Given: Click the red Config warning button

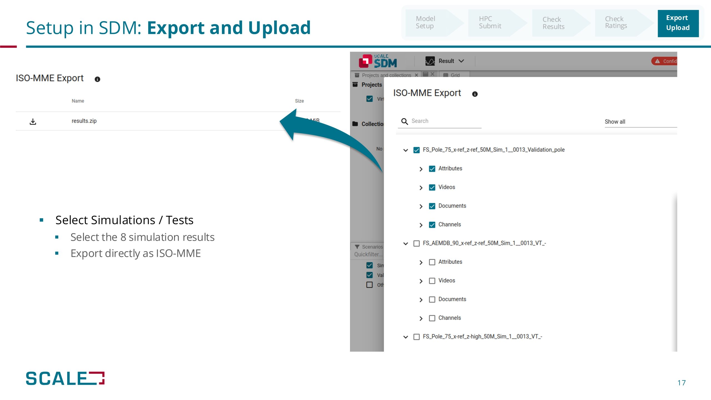Looking at the screenshot, I should (x=664, y=61).
